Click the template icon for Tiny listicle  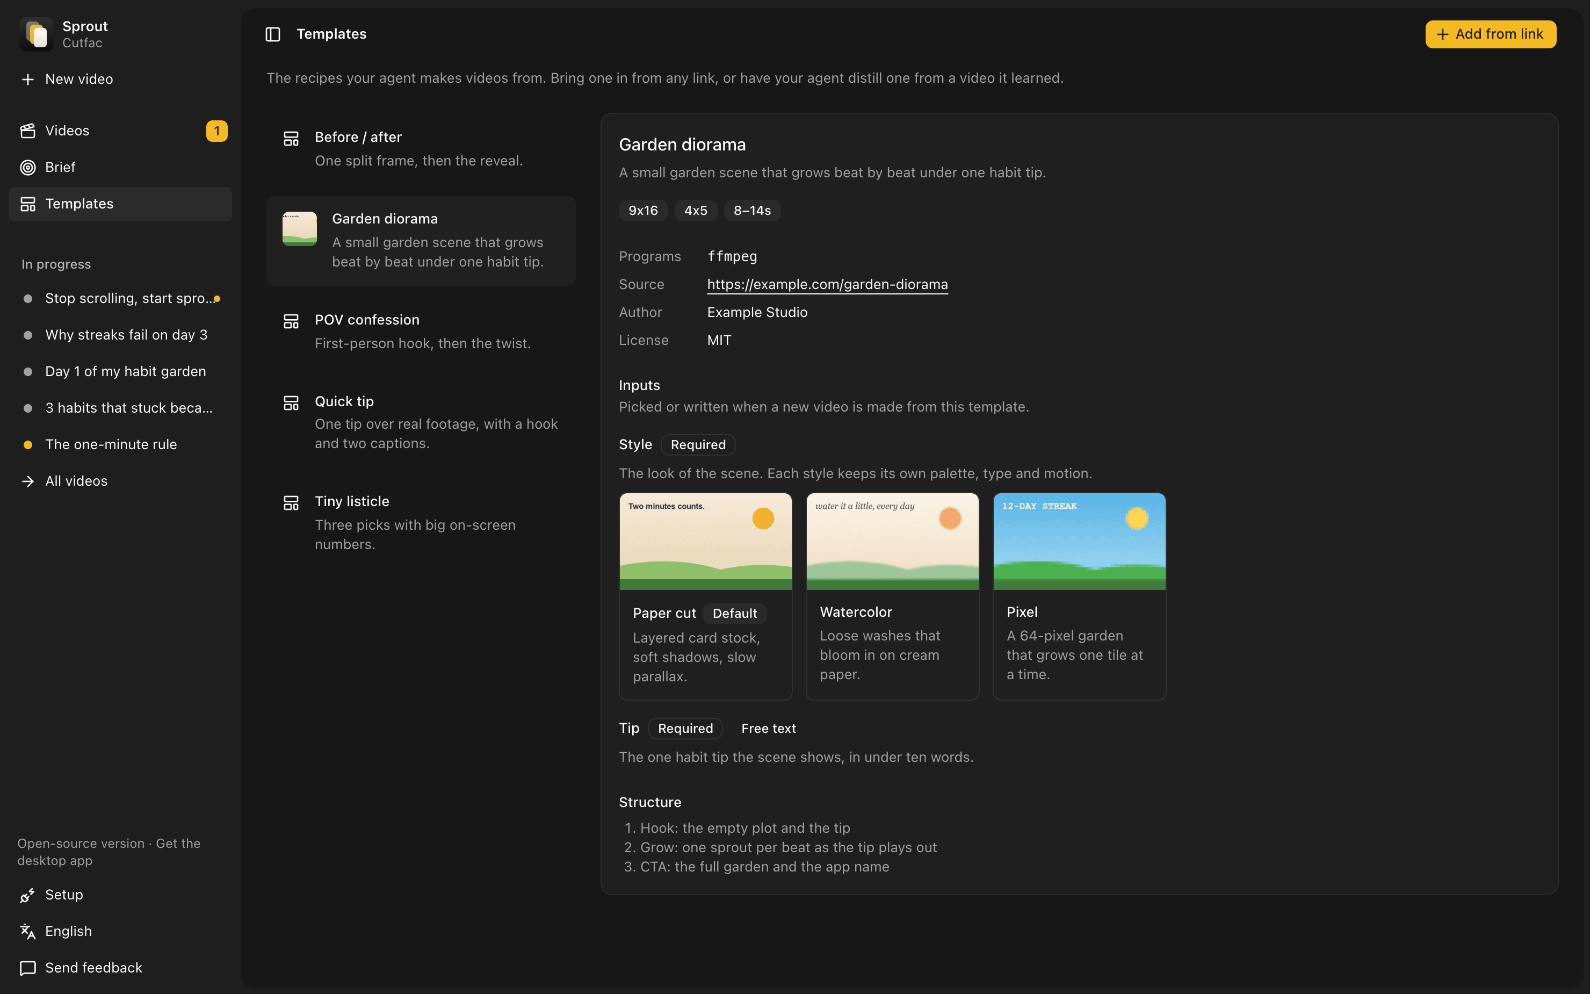(x=291, y=503)
